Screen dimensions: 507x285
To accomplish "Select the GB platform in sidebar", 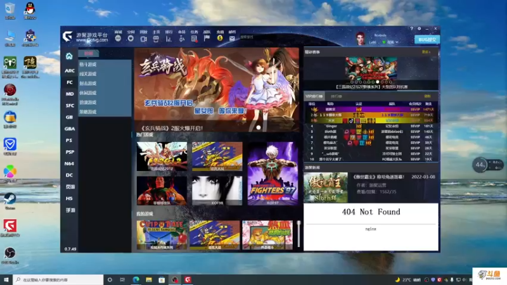I will 69,117.
